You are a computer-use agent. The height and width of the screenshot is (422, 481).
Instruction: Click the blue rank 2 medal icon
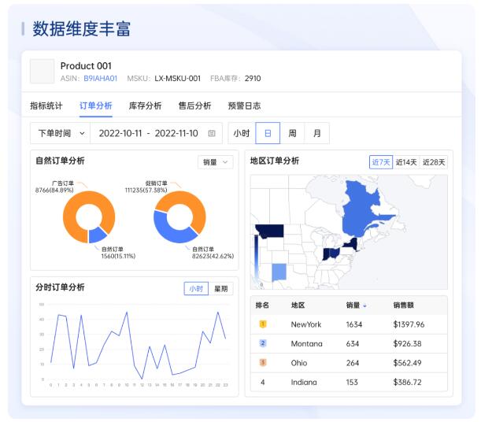tap(264, 343)
